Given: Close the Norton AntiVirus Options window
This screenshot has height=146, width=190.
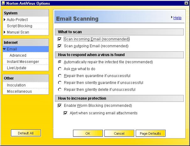Looking at the screenshot, I should coord(186,3).
